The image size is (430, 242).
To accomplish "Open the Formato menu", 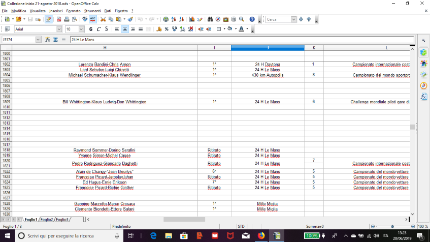I will tap(73, 11).
